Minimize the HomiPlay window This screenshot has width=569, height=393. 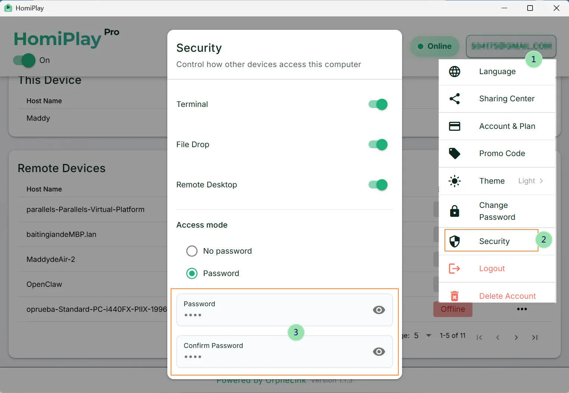click(505, 8)
